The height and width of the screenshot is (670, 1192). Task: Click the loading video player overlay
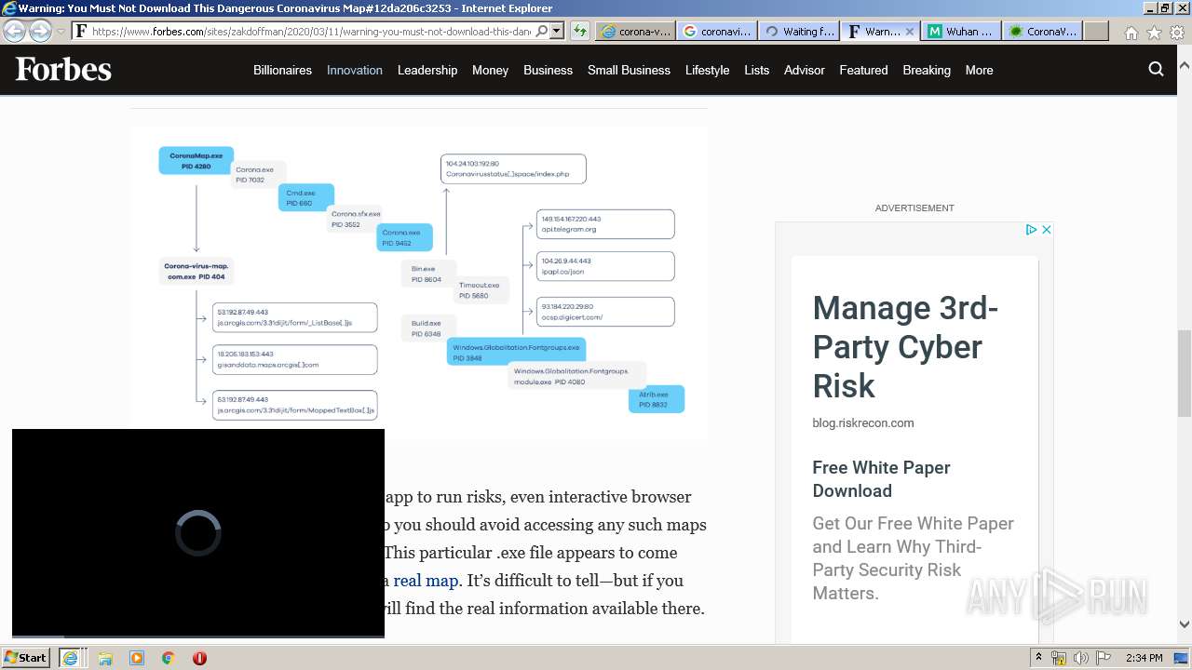198,533
